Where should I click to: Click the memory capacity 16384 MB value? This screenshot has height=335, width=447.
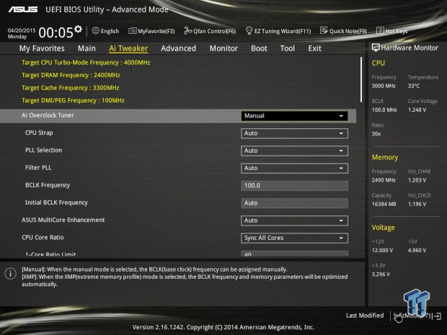click(384, 204)
